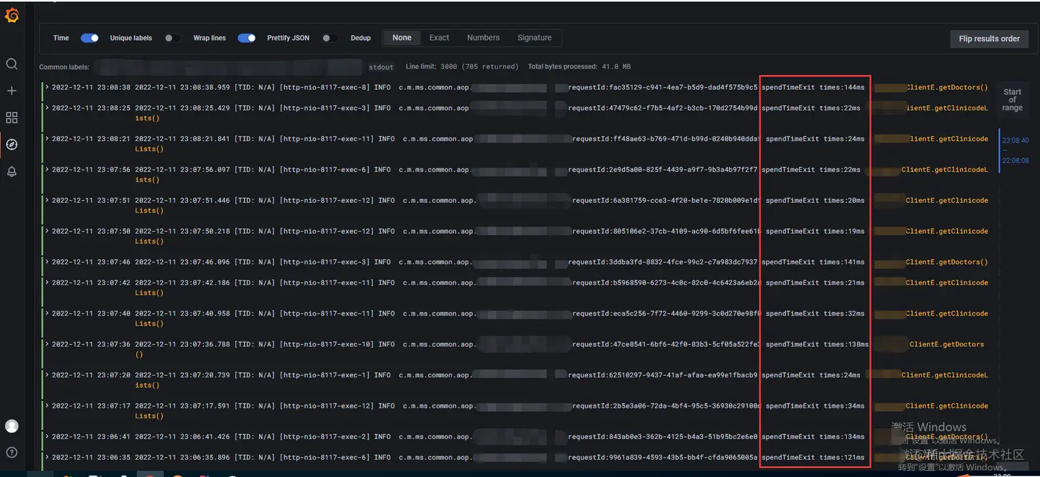This screenshot has width=1040, height=477.
Task: Click Total bytes processed 41.0 MB
Action: (579, 67)
